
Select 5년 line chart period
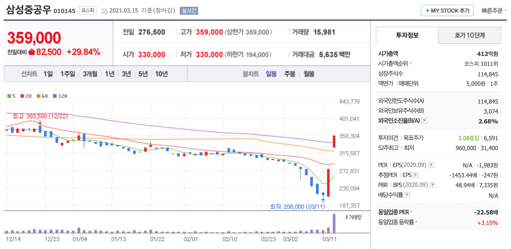pyautogui.click(x=143, y=74)
